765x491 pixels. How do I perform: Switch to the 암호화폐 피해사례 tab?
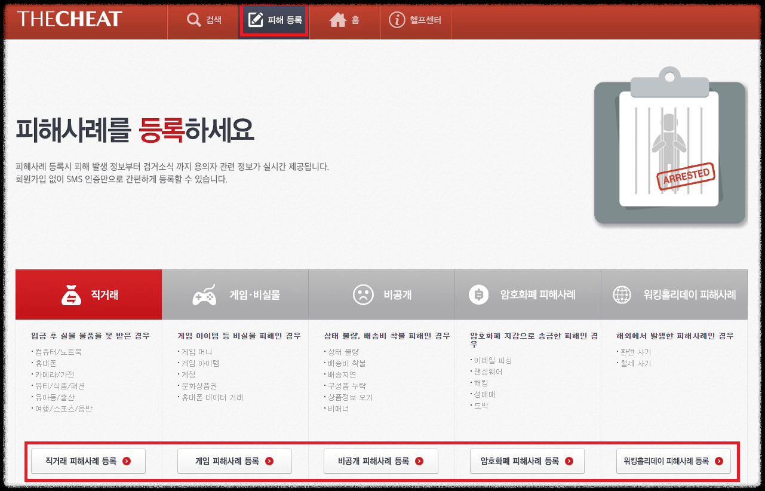pos(527,294)
